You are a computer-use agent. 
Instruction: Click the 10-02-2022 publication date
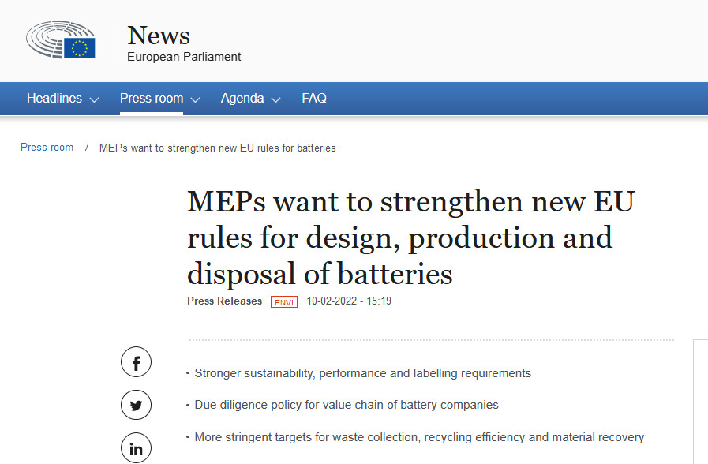(x=330, y=301)
